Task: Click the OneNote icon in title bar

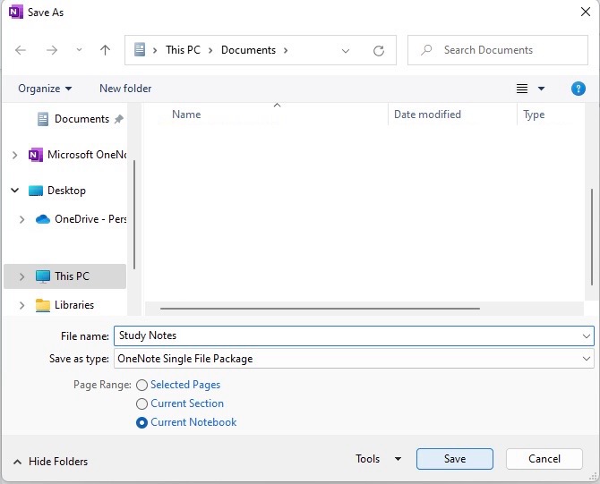Action: [15, 12]
